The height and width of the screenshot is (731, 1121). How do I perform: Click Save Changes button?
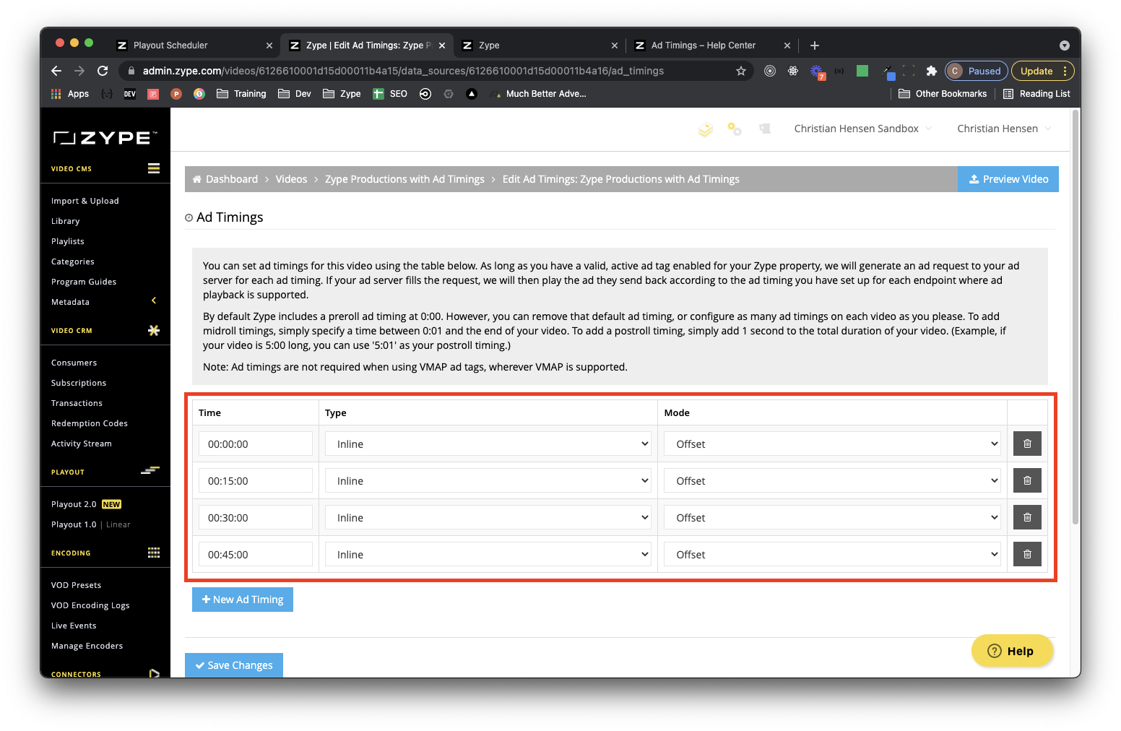point(234,665)
